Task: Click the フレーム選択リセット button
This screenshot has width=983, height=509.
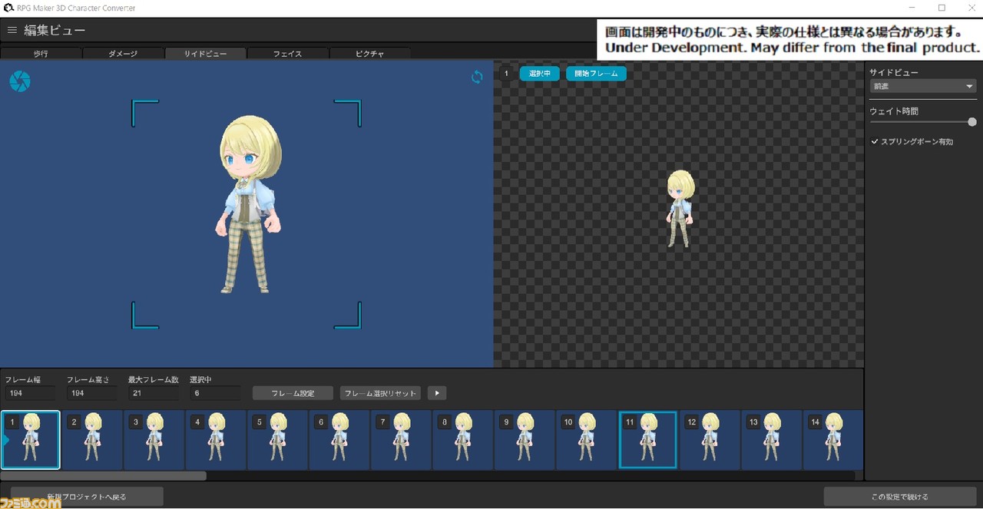Action: click(x=380, y=393)
